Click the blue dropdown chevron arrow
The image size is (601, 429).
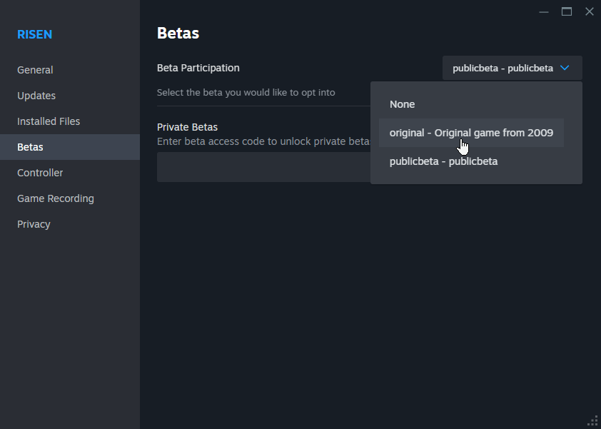pyautogui.click(x=565, y=68)
